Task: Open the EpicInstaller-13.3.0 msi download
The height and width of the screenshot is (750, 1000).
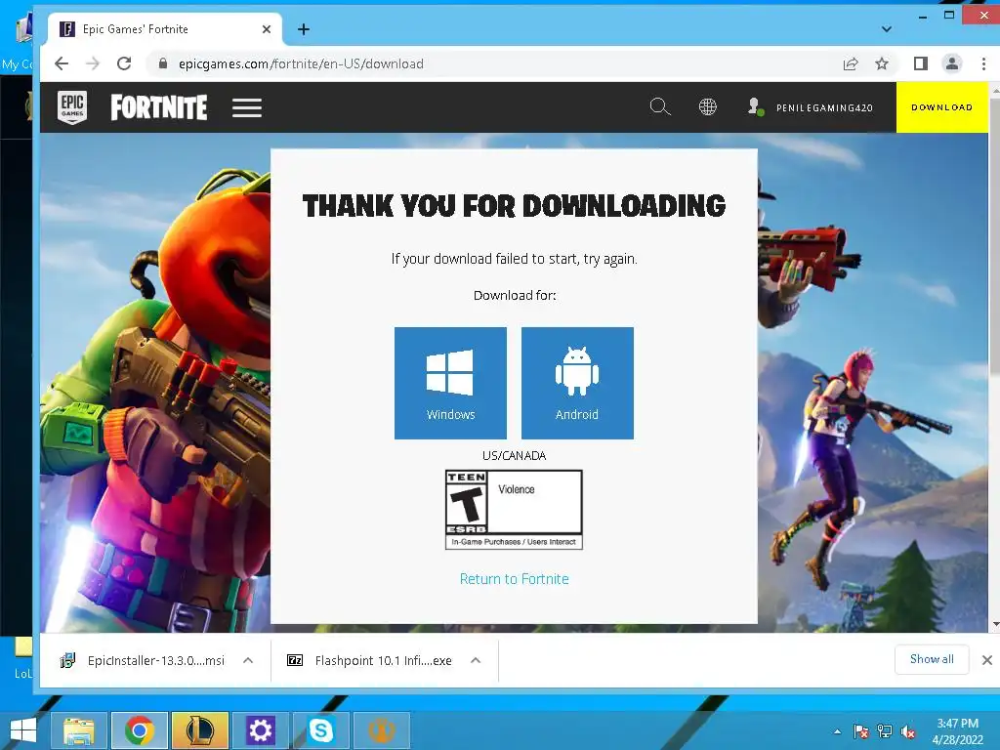Action: [x=143, y=660]
